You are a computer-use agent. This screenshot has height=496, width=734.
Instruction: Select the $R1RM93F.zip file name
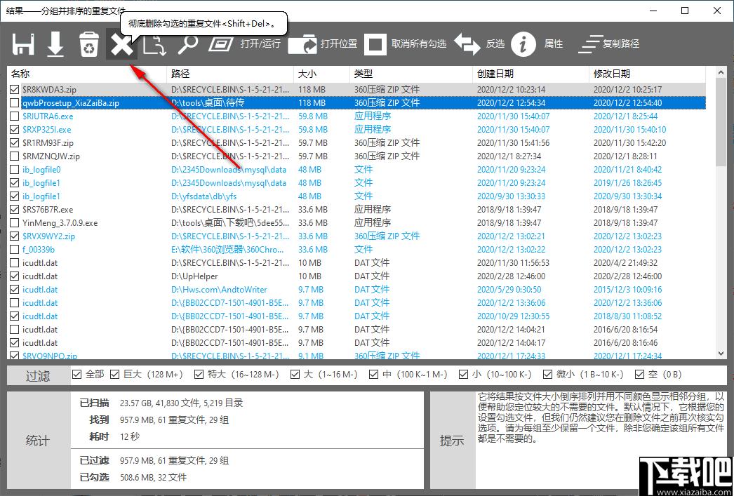click(x=48, y=142)
